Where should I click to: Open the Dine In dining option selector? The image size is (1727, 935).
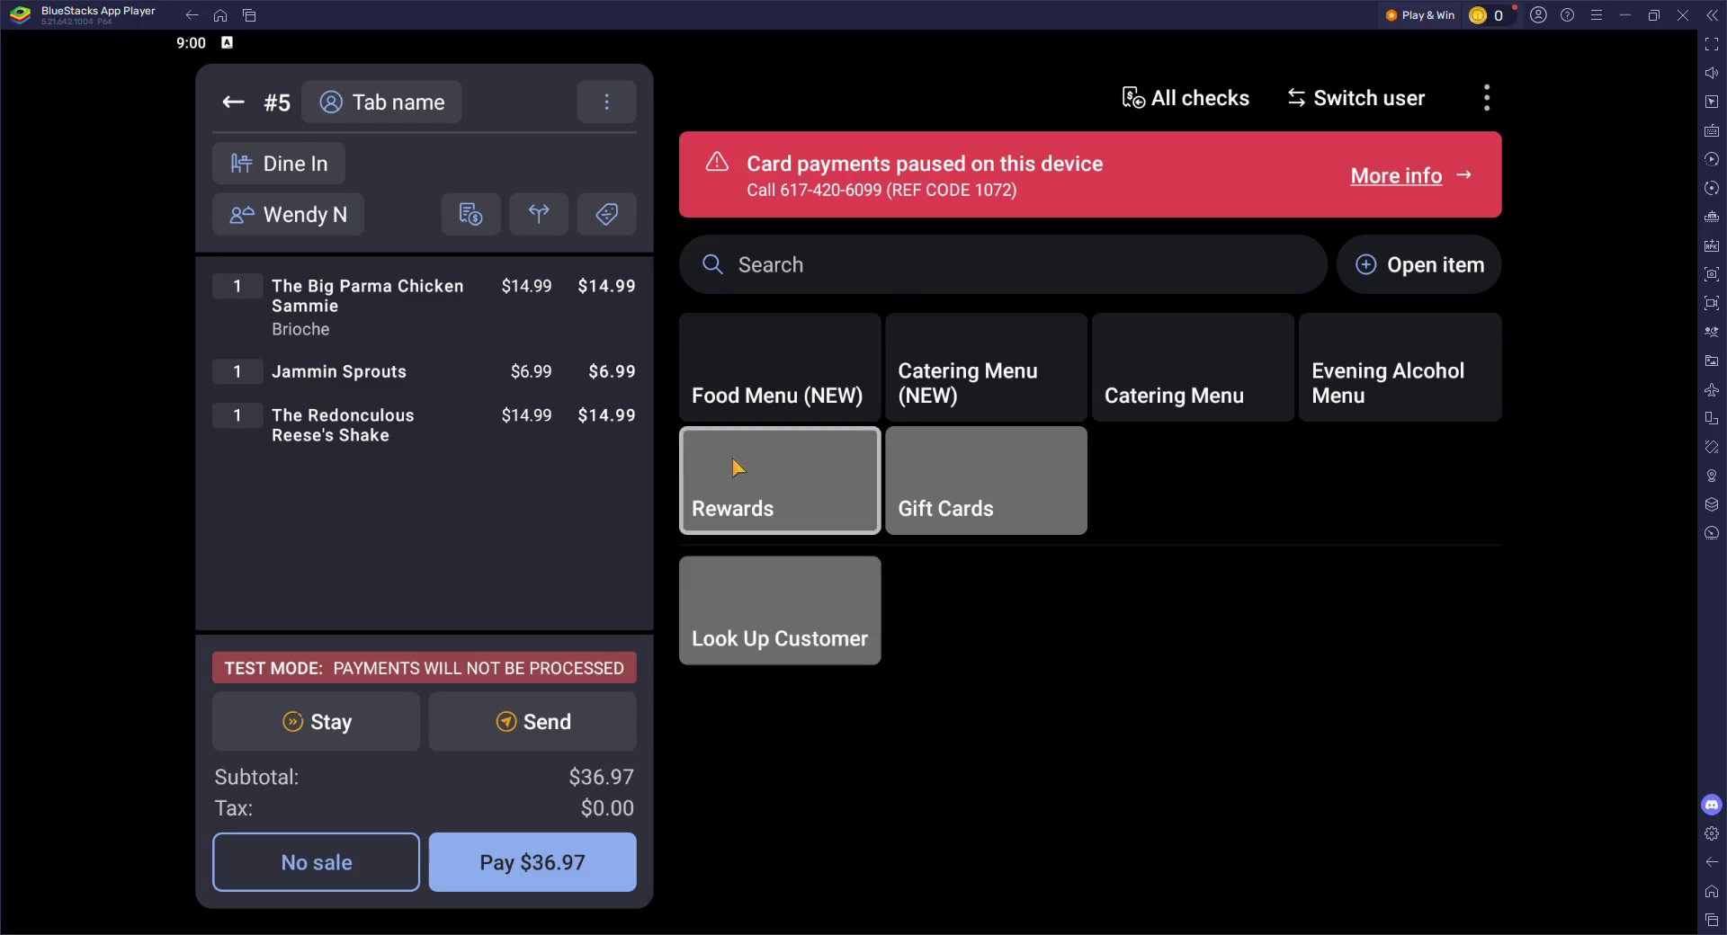pos(279,164)
